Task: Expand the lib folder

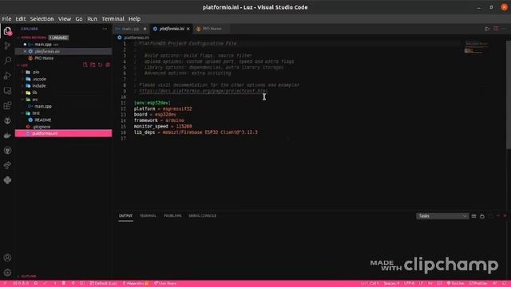Action: click(34, 92)
